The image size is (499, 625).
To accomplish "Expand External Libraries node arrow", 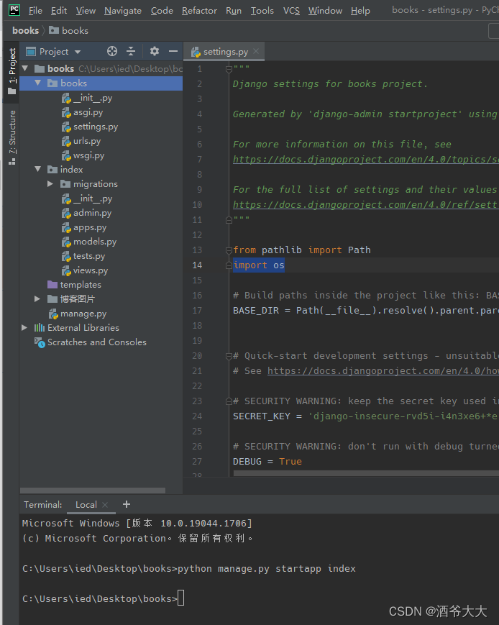I will [24, 328].
